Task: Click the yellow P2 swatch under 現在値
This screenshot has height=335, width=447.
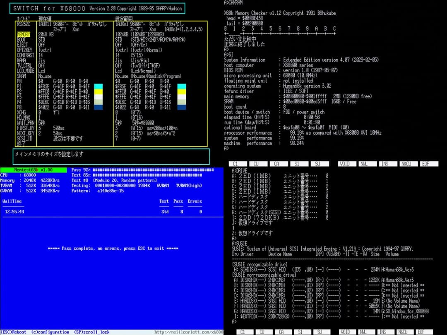Action: [x=99, y=92]
